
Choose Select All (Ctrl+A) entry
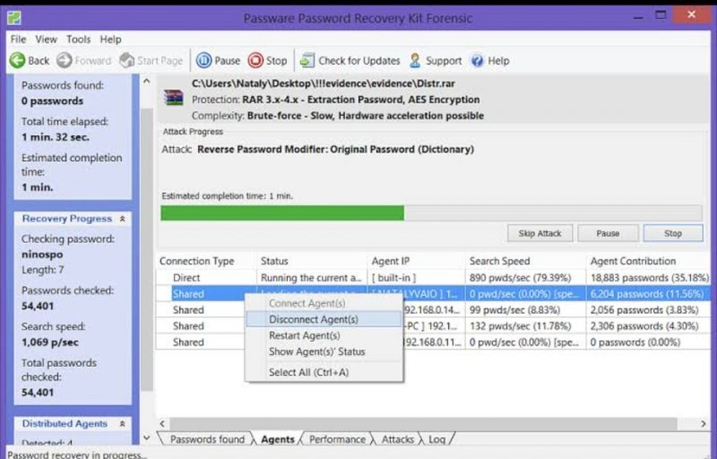(324, 372)
